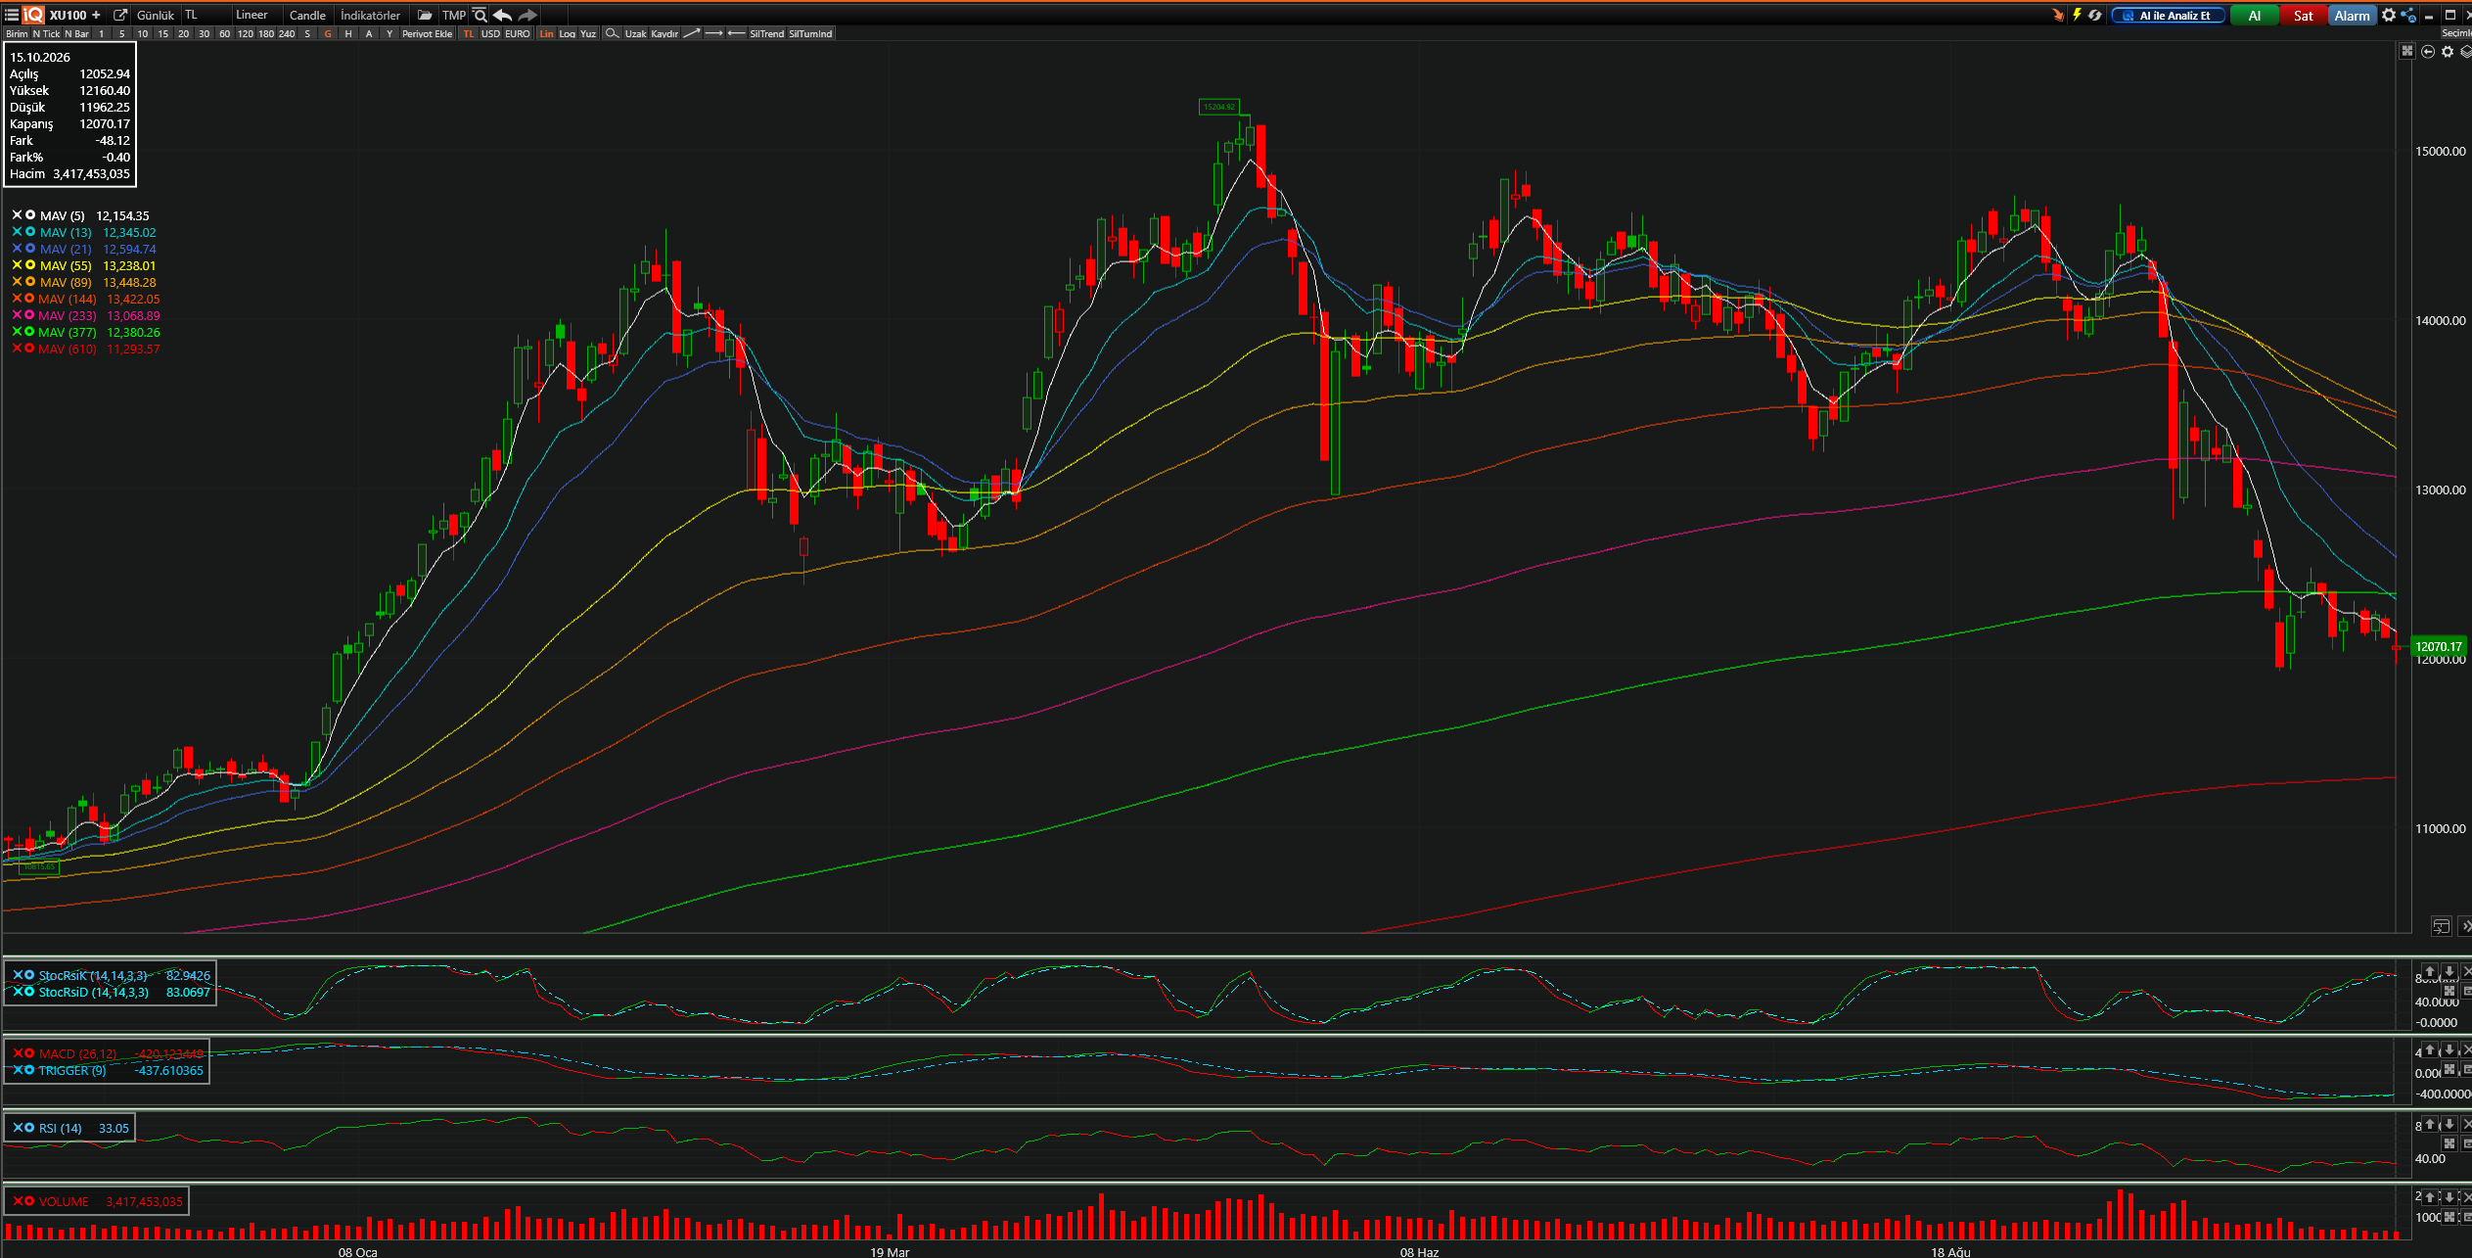
Task: Open the chart in a new window with the pop-out icon
Action: (x=120, y=15)
